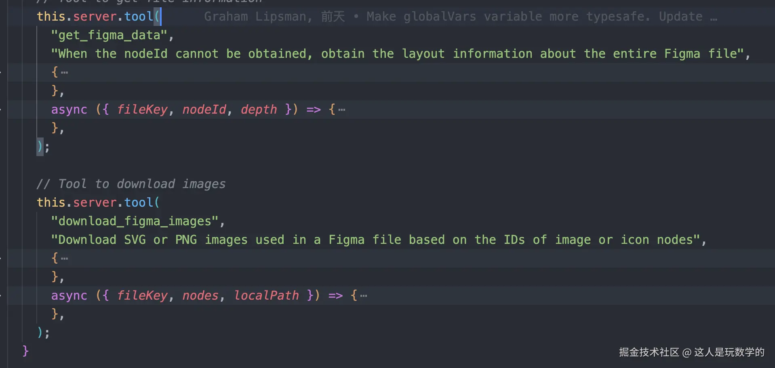Expand collapsed async body containing localPath parameter
Screen dimensions: 775x368
coord(362,295)
